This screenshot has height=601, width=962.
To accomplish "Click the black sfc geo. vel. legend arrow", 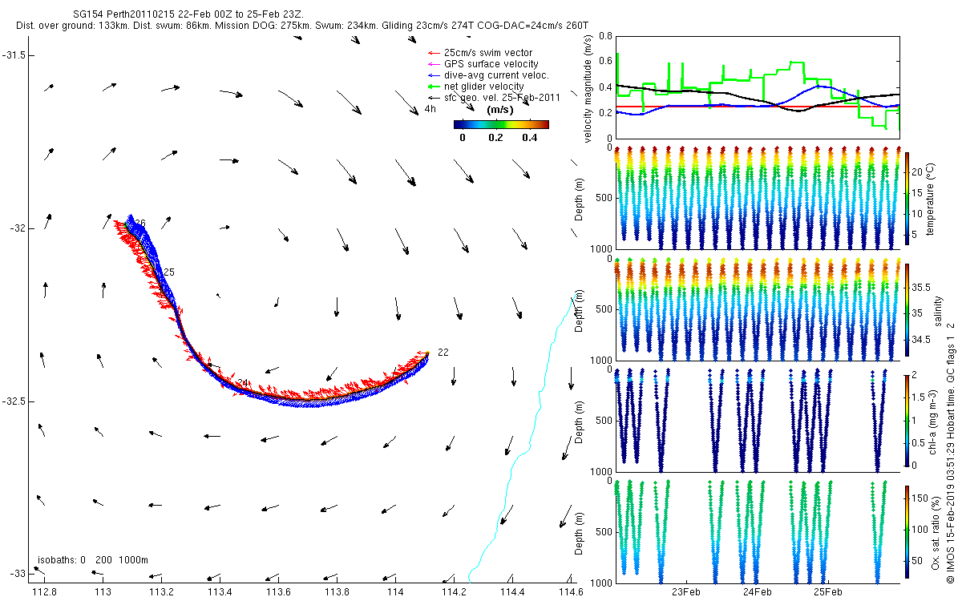I will pos(434,98).
